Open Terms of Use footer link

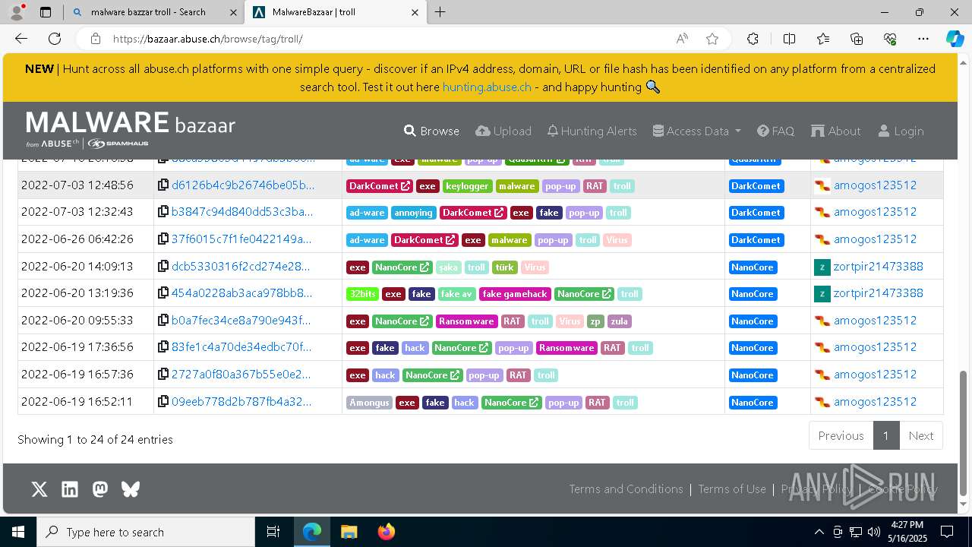(x=732, y=489)
